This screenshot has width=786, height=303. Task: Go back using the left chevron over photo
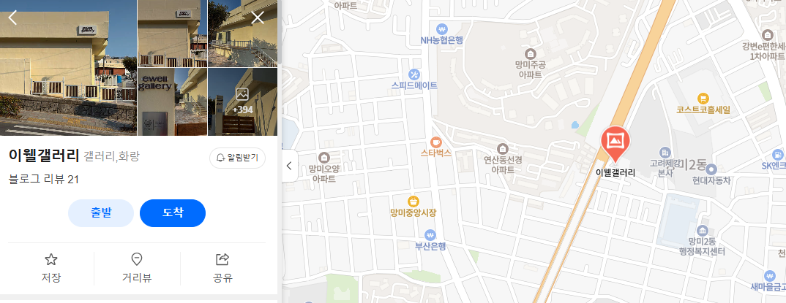13,18
